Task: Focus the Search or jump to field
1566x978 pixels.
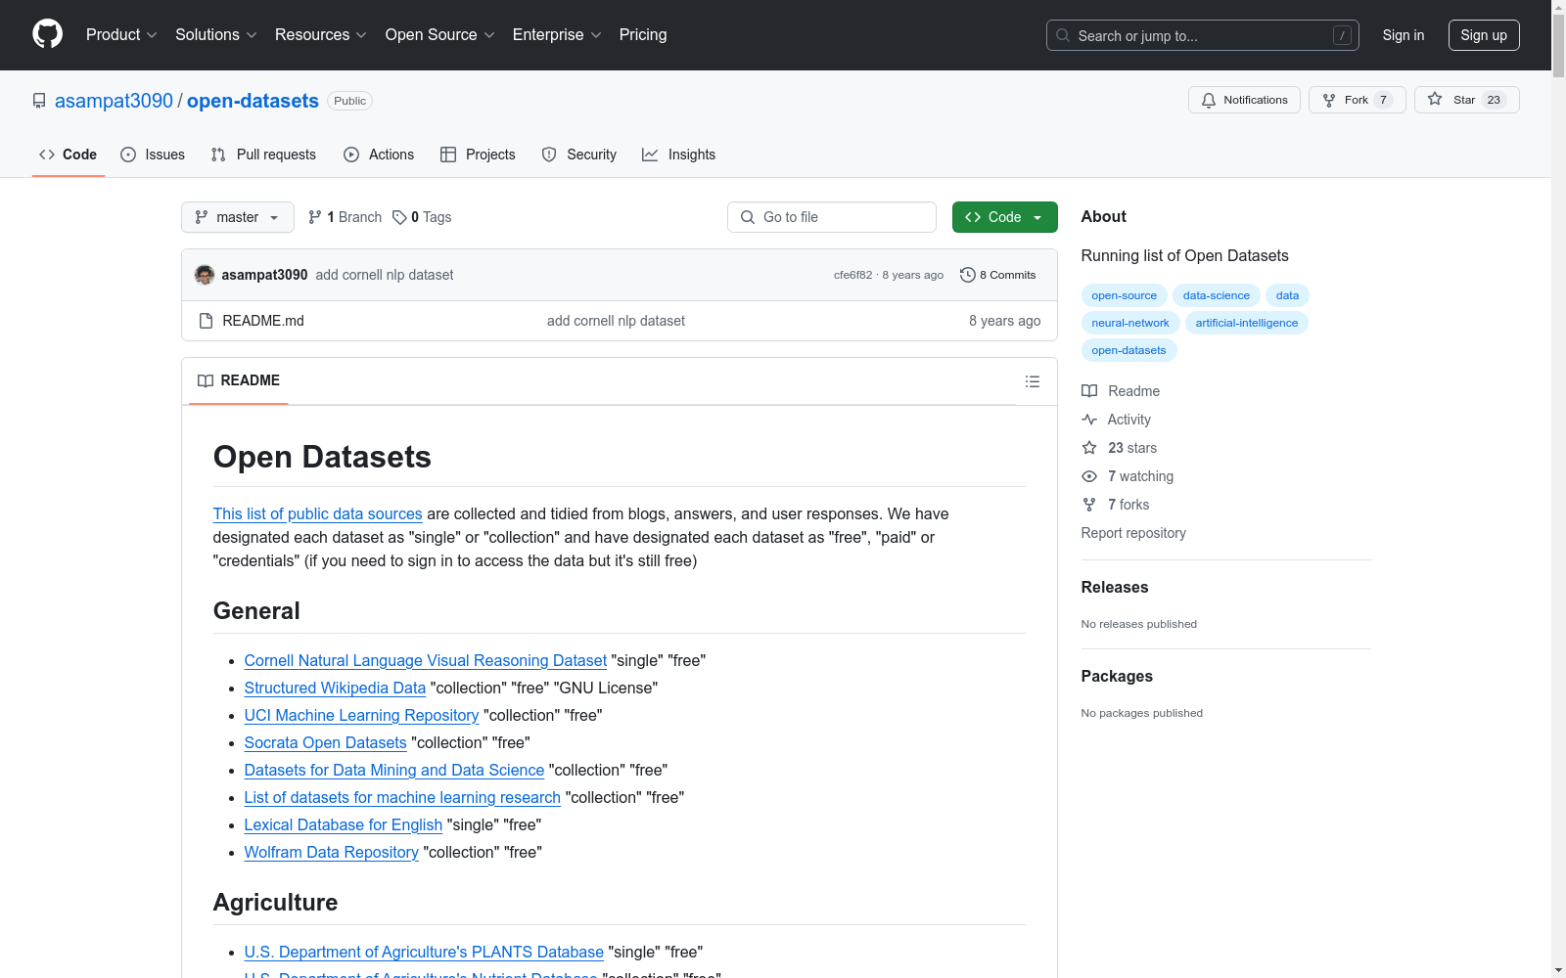Action: (1203, 35)
